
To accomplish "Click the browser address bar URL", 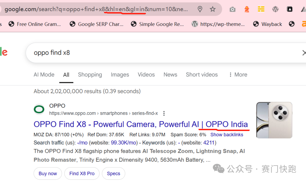I will pyautogui.click(x=96, y=9).
